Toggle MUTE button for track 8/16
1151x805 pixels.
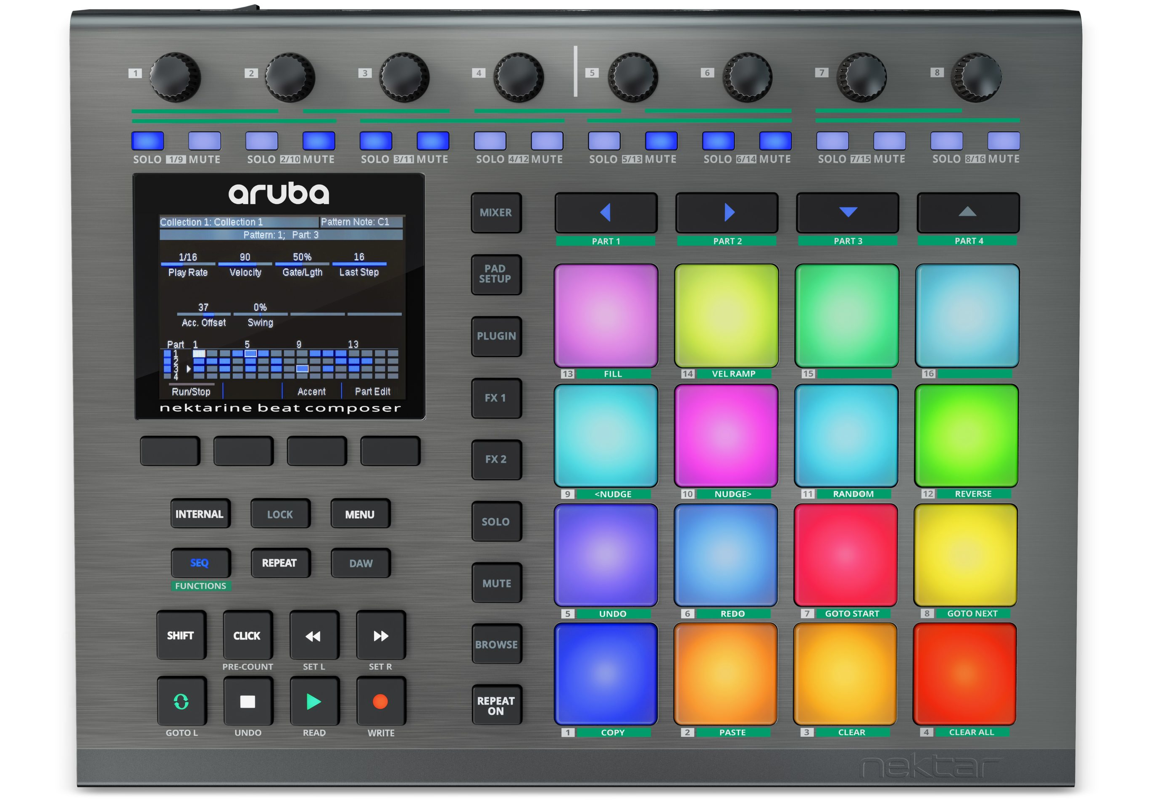(1004, 141)
